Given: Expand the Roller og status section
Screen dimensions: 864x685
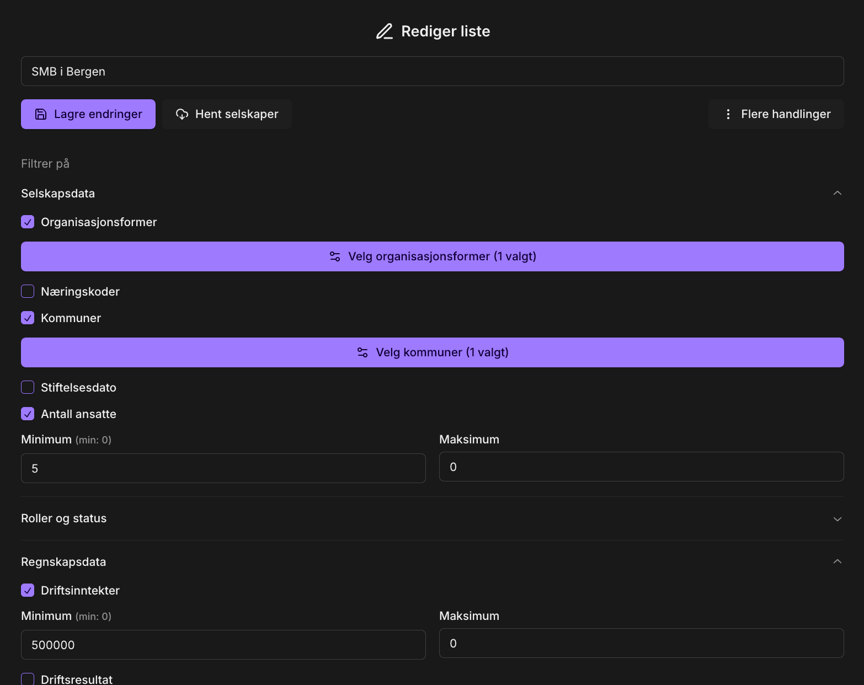Looking at the screenshot, I should point(837,519).
